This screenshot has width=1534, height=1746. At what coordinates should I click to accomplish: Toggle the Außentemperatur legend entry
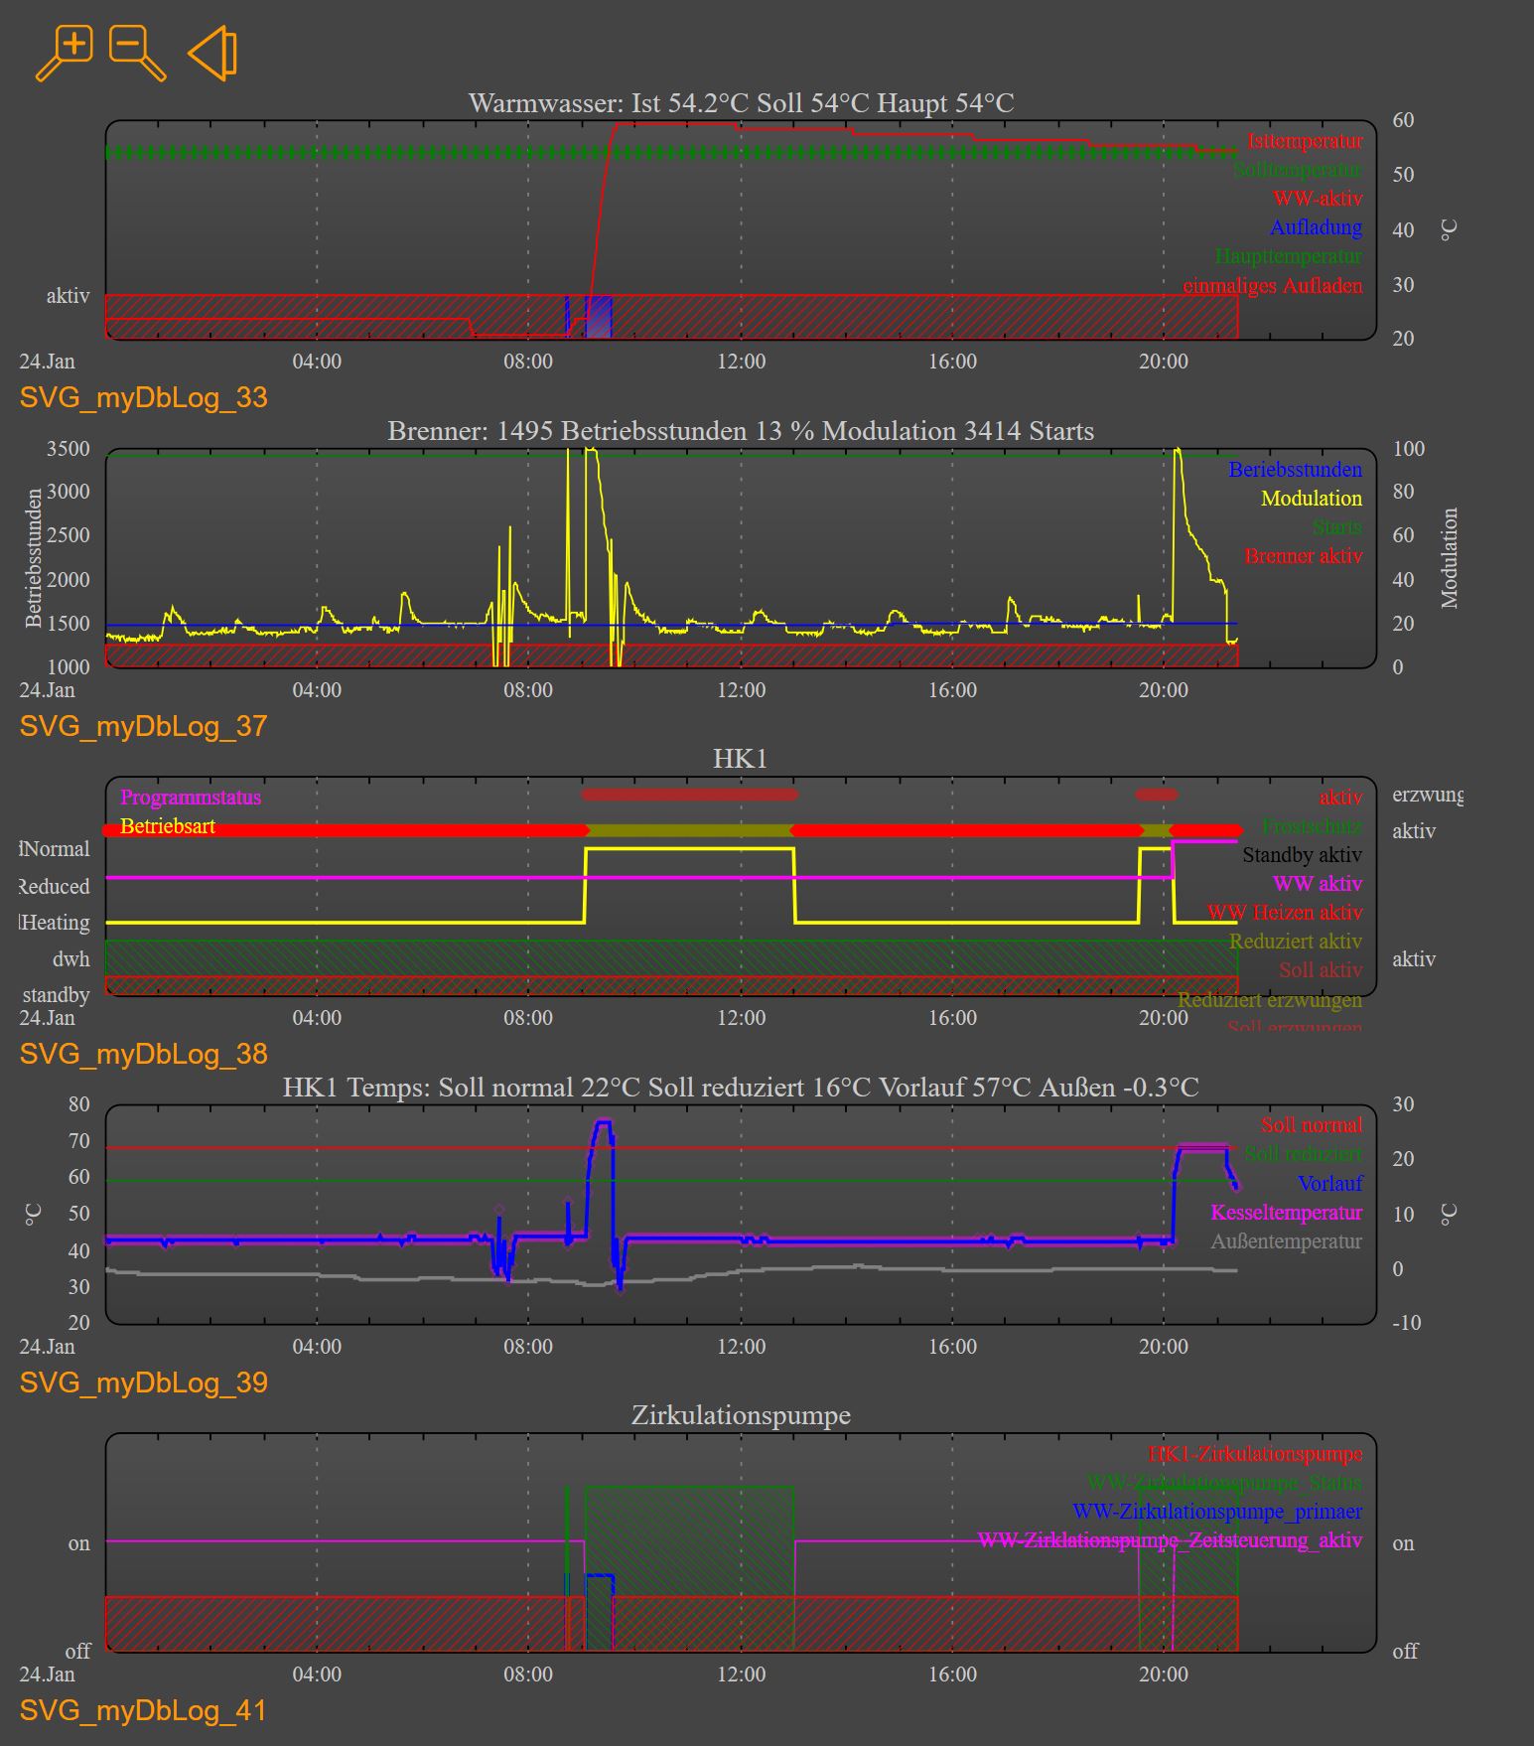[1287, 1241]
